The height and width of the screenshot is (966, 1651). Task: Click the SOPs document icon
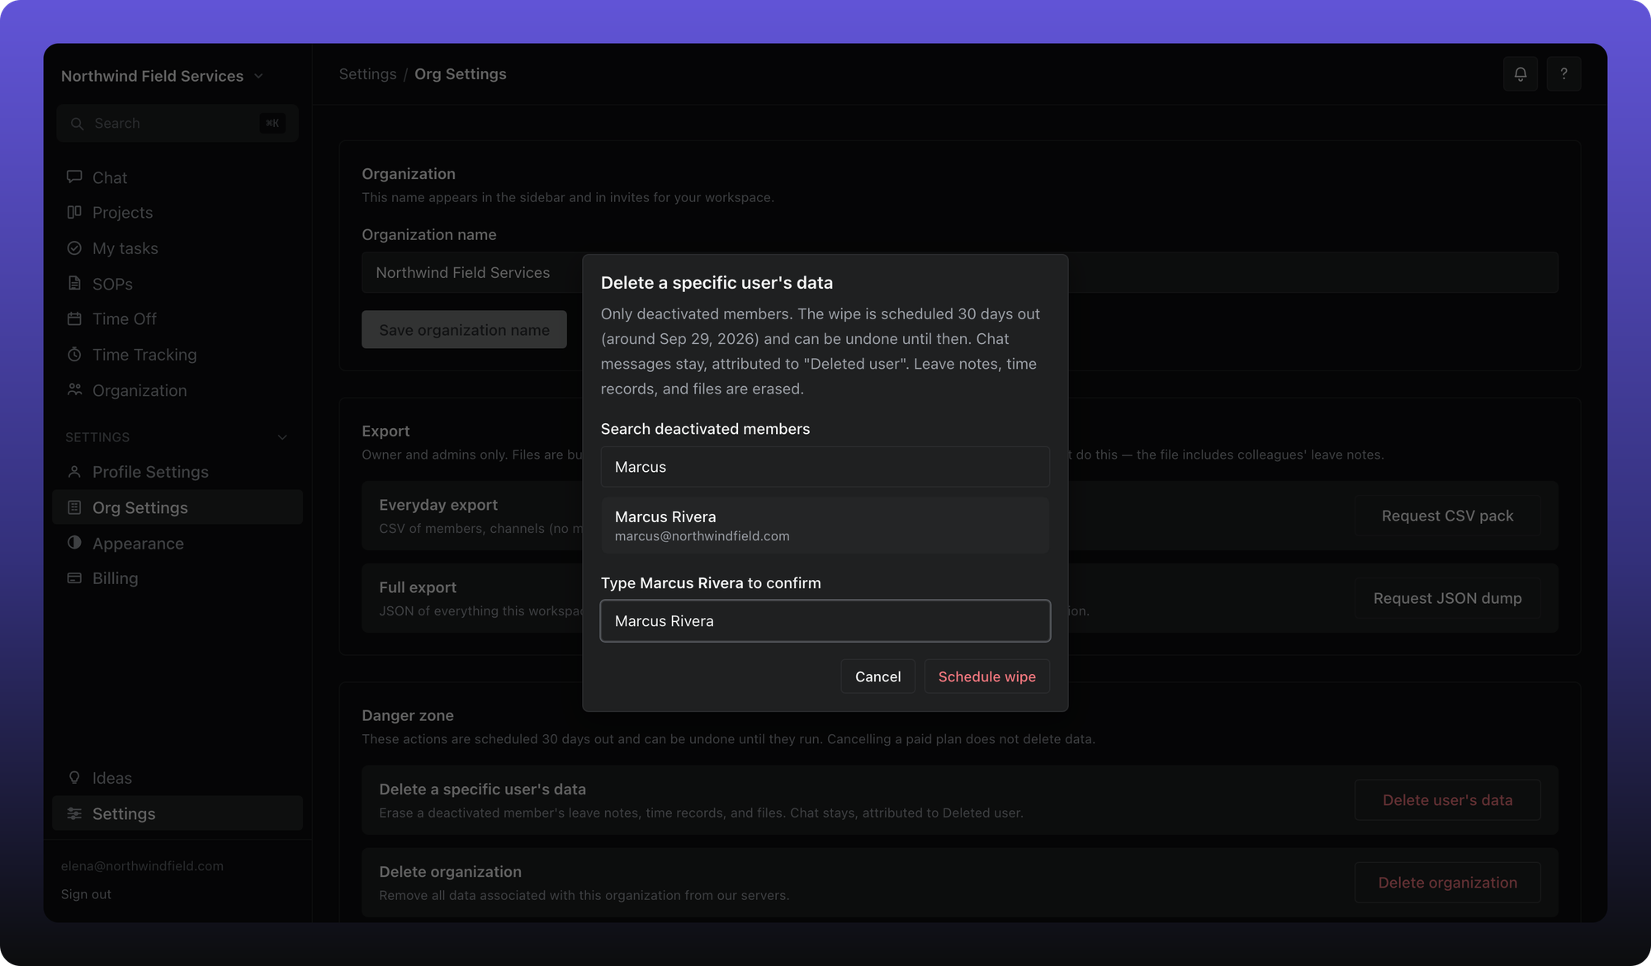[74, 283]
